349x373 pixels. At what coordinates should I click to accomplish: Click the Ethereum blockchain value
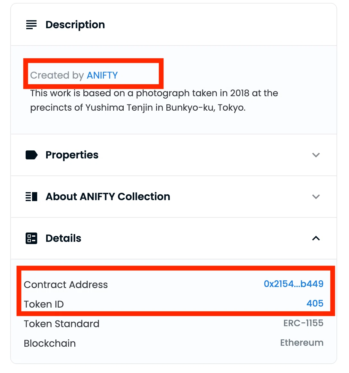click(x=302, y=343)
